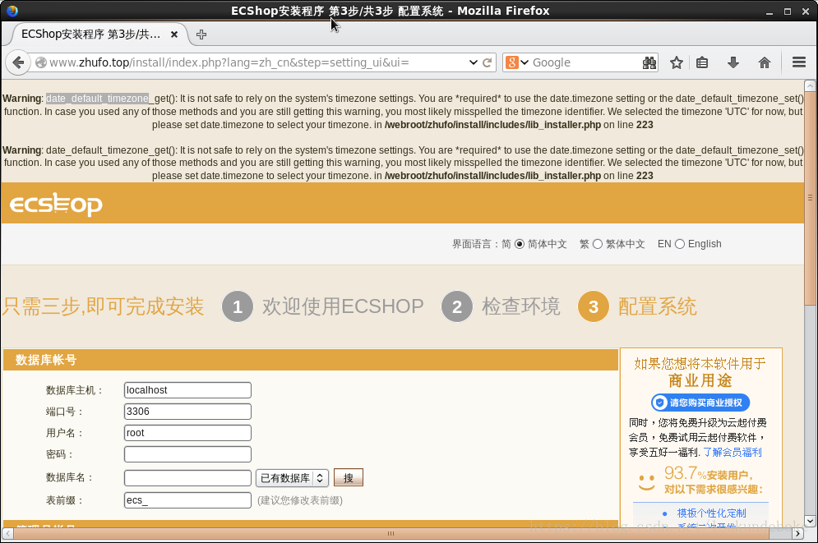Click step 2 检查环境 circle
The image size is (818, 543).
457,306
